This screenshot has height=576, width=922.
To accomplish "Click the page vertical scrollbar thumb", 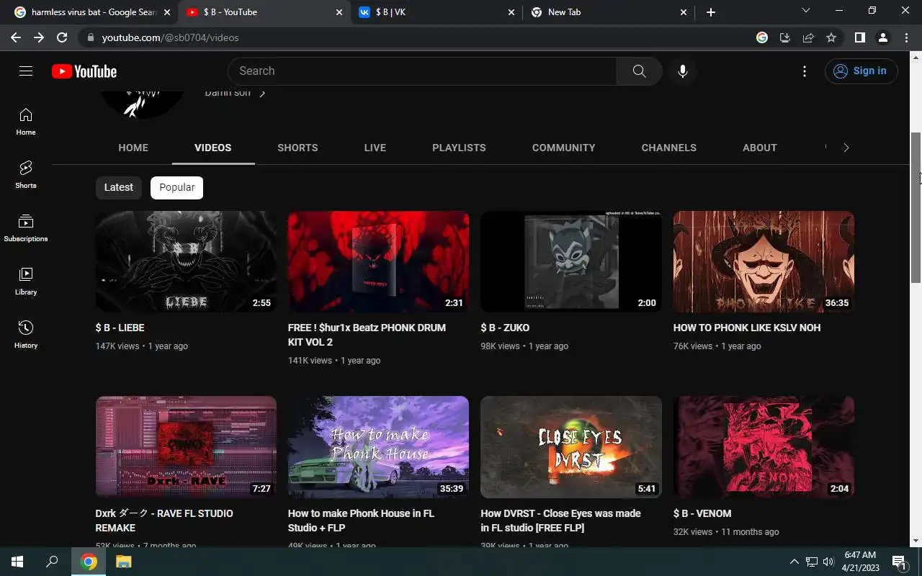I will click(x=916, y=207).
